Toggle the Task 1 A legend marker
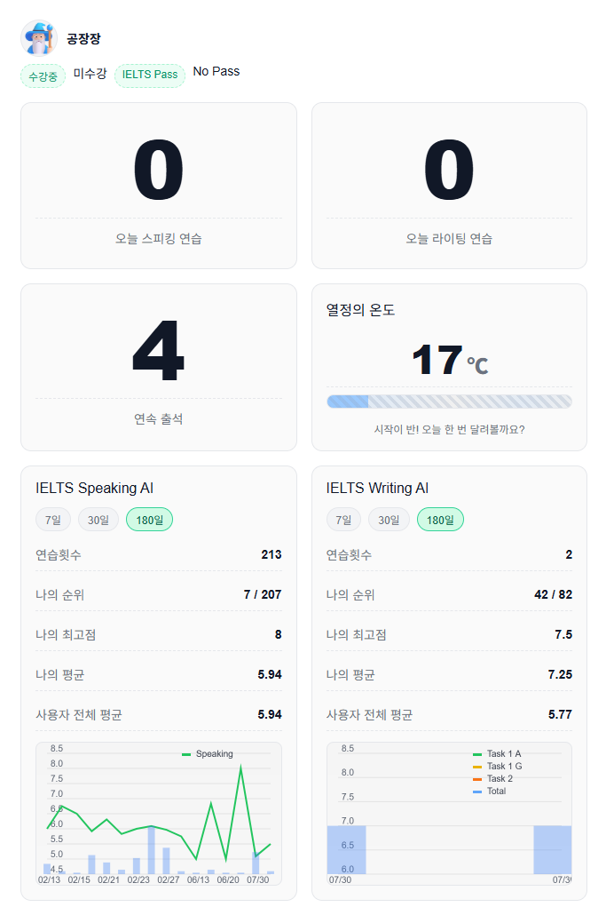This screenshot has width=606, height=907. tap(477, 754)
